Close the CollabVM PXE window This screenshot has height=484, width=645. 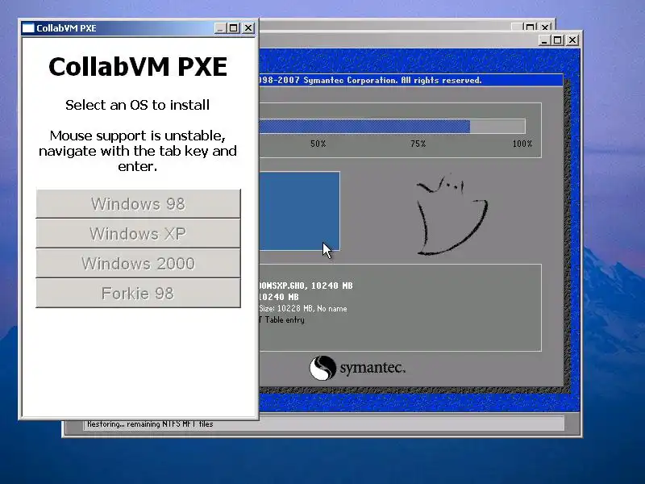pos(248,28)
